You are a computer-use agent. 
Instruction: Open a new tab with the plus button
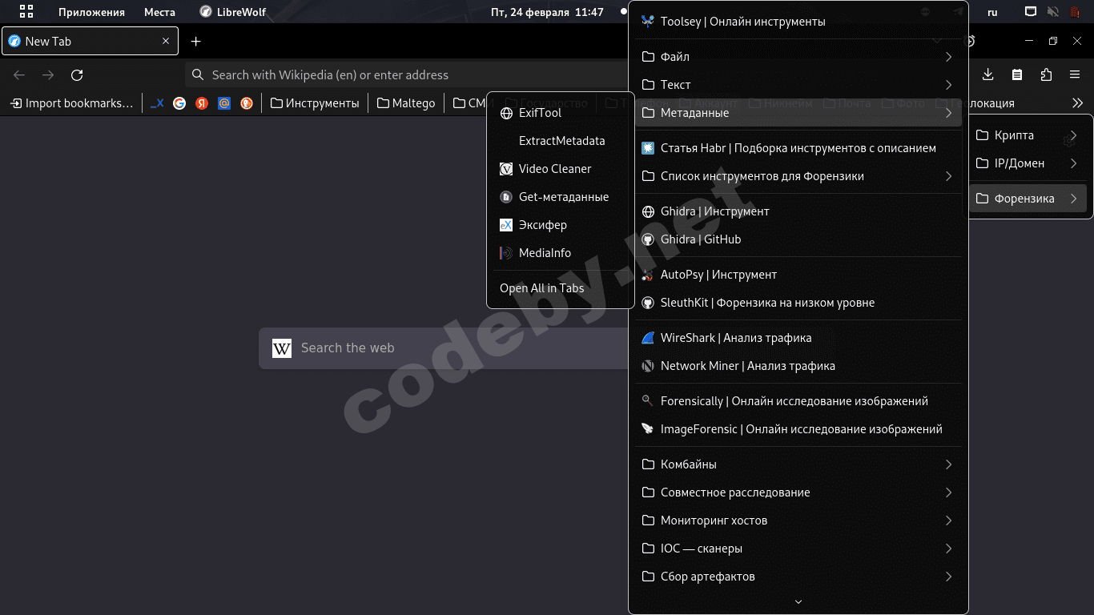pos(195,41)
